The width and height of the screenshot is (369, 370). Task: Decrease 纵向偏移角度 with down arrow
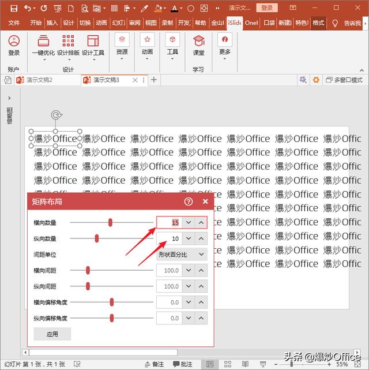coord(189,318)
